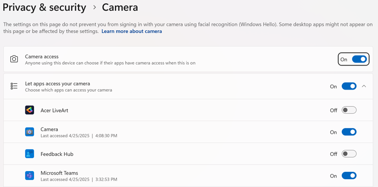Click the Camera app icon
This screenshot has height=187, width=378.
(29, 132)
